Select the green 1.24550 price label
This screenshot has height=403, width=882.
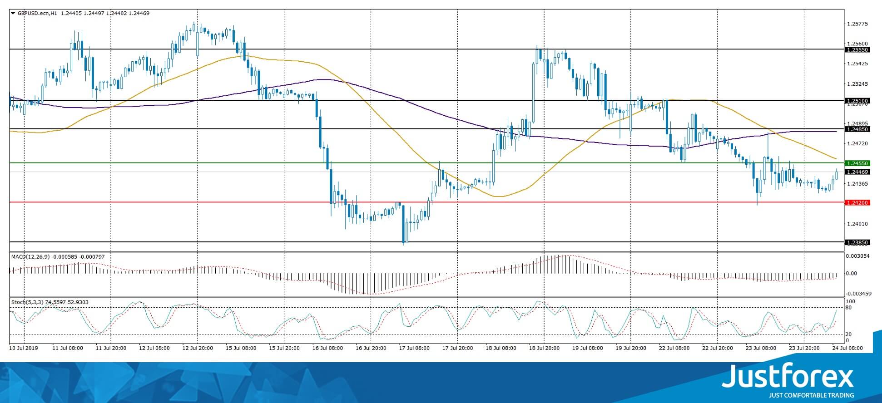click(x=857, y=163)
